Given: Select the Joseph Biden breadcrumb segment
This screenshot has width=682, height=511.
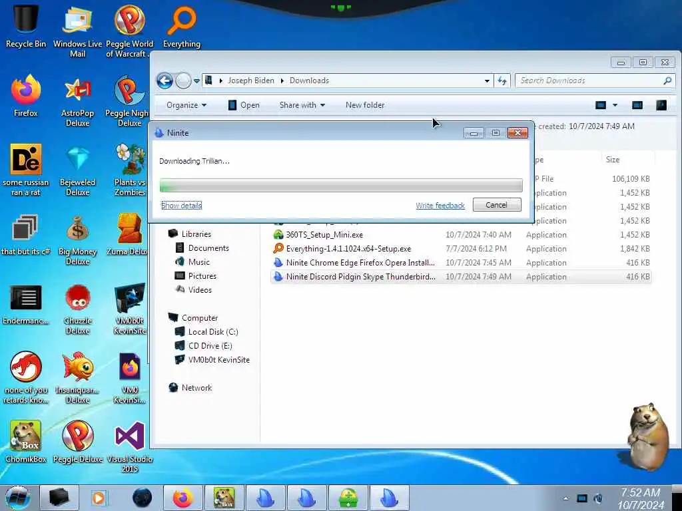Looking at the screenshot, I should (251, 81).
